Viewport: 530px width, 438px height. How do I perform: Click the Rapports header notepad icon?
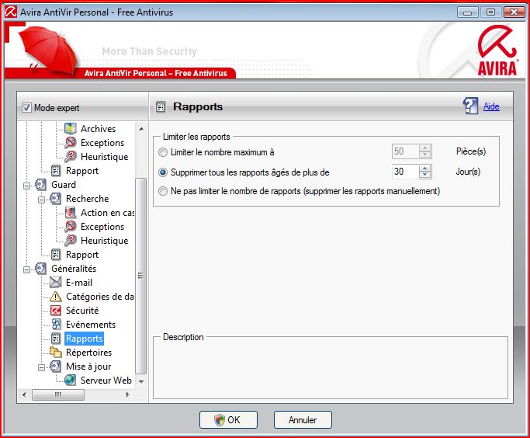click(x=160, y=107)
